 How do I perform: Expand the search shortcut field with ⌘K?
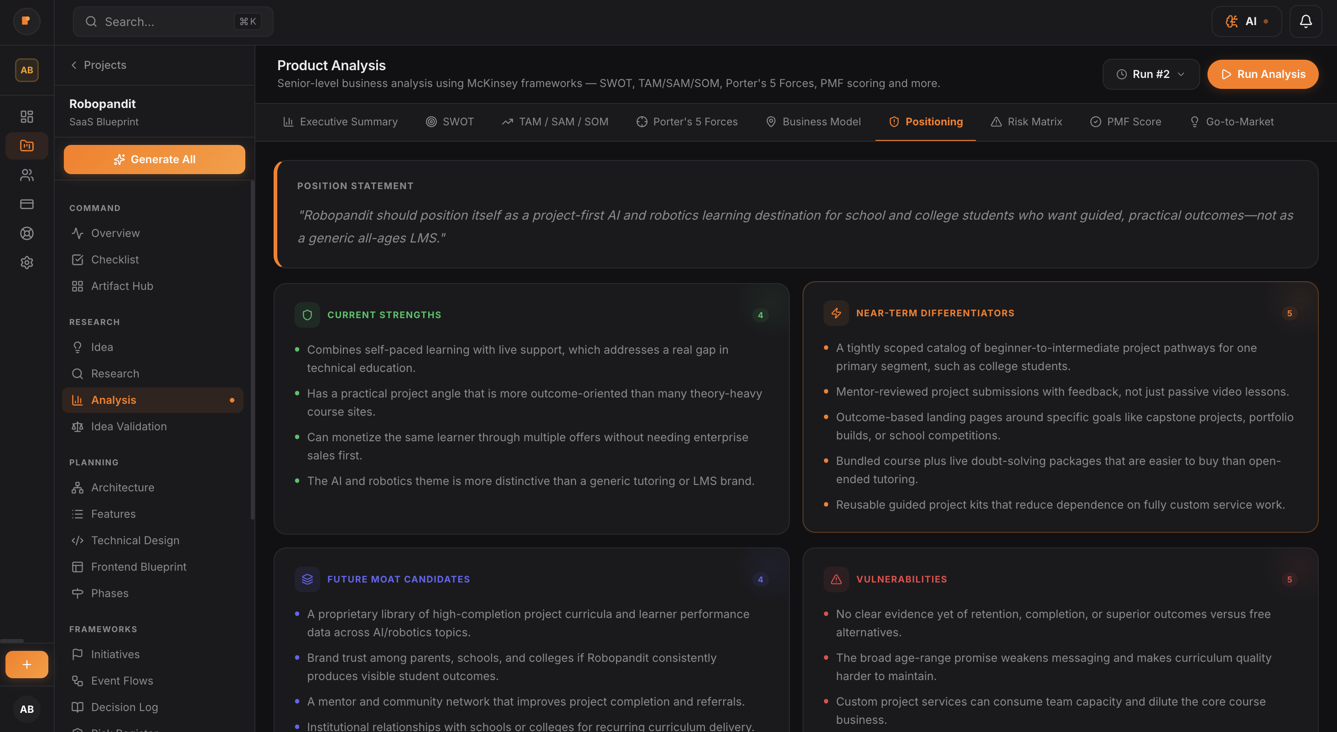coord(172,21)
